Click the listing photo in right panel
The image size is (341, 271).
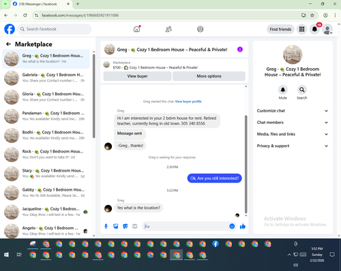click(x=293, y=54)
